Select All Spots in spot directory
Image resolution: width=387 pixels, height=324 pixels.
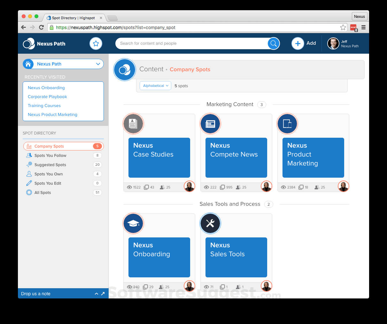43,193
